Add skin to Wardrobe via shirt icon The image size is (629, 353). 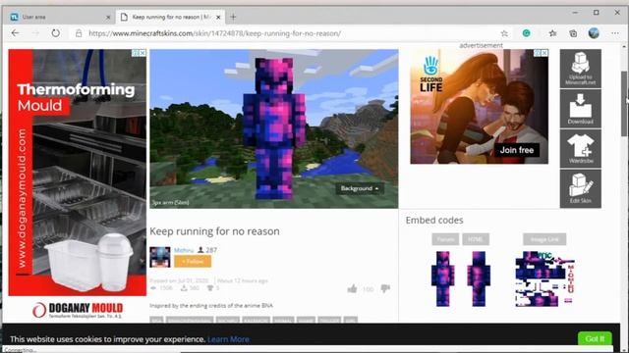pyautogui.click(x=581, y=148)
